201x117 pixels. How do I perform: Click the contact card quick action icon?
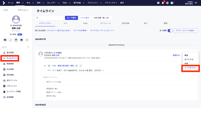(22, 40)
